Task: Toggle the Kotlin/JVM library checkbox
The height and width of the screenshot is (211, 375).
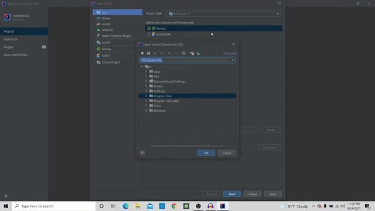Action: tap(149, 34)
